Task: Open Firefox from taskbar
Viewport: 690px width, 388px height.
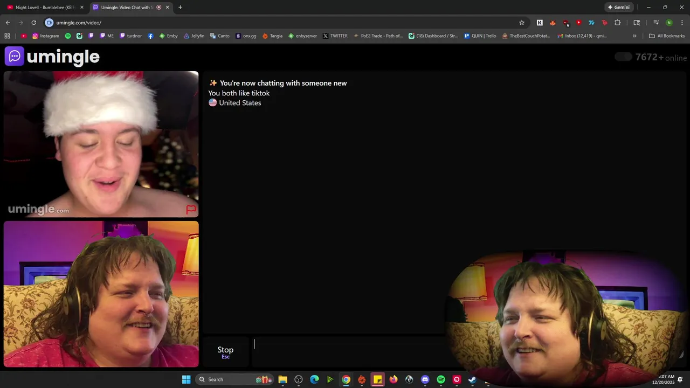Action: 394,379
